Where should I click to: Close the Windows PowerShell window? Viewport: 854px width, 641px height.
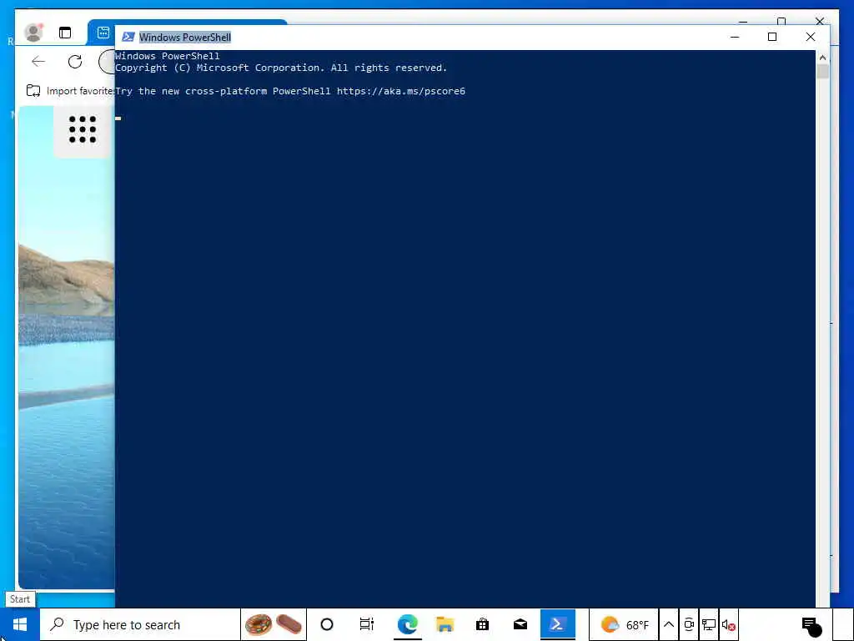click(x=811, y=37)
